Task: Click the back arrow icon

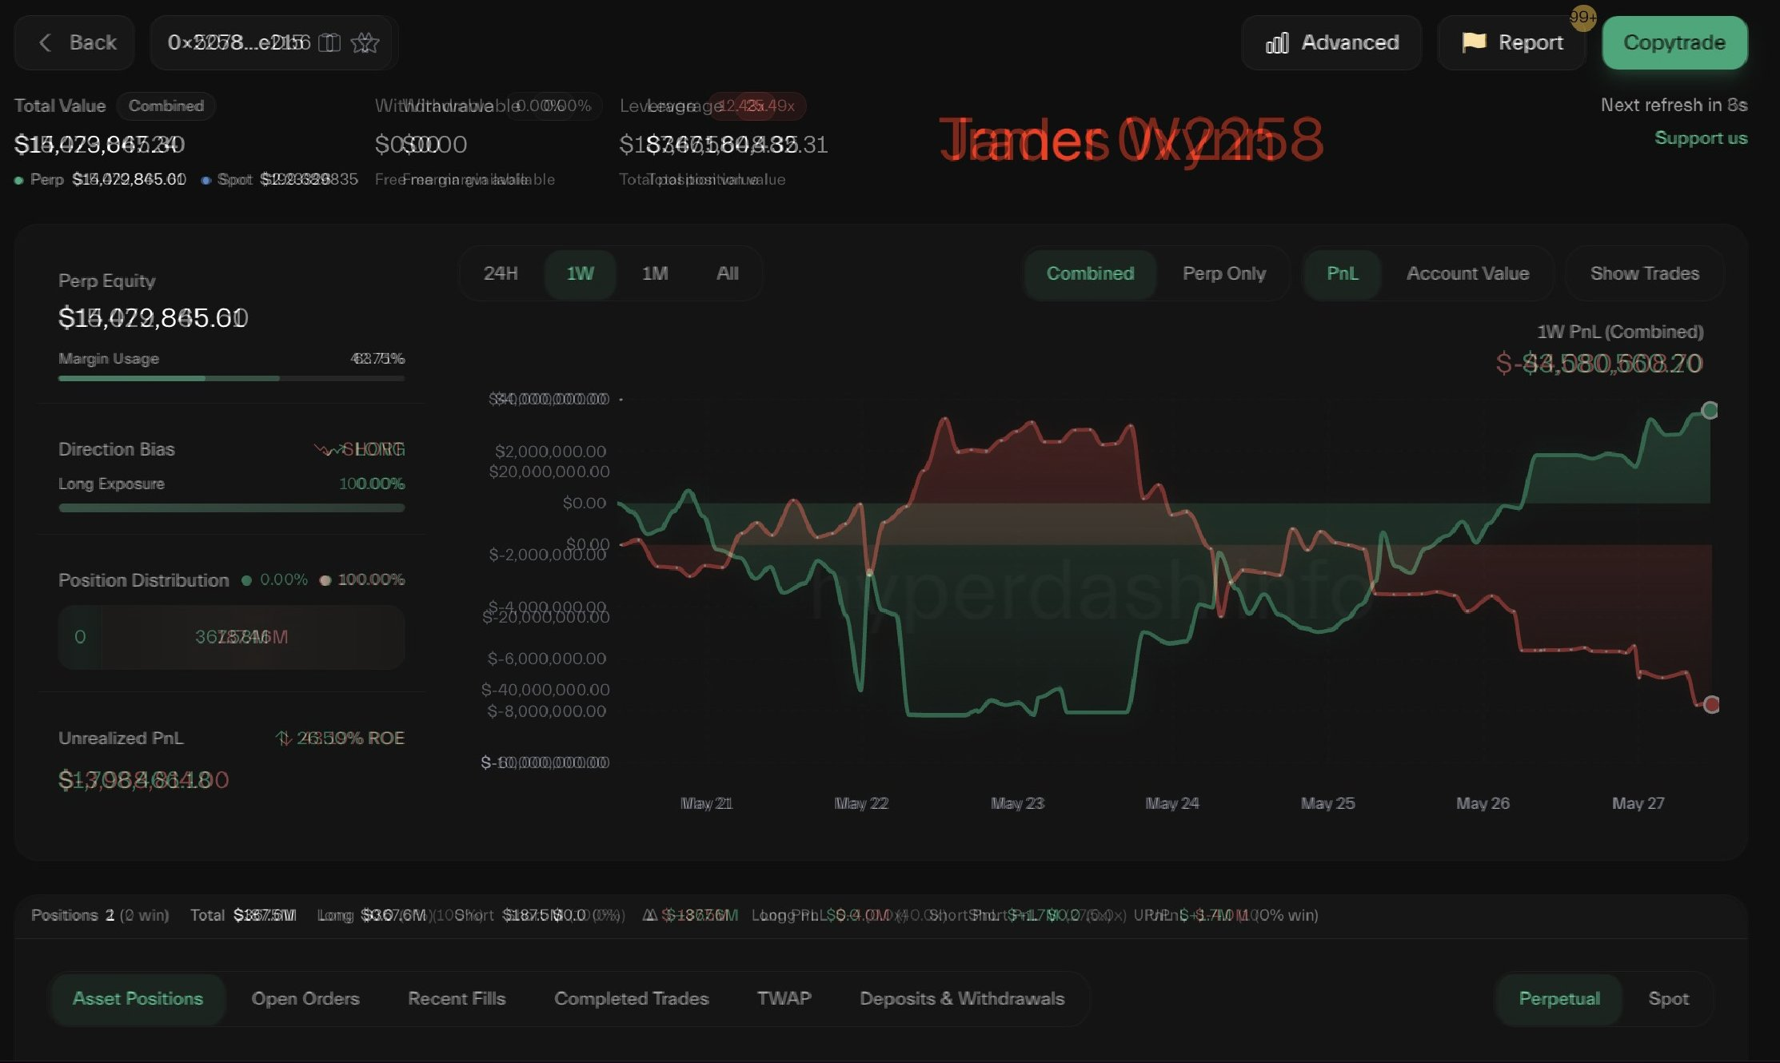Action: [46, 42]
